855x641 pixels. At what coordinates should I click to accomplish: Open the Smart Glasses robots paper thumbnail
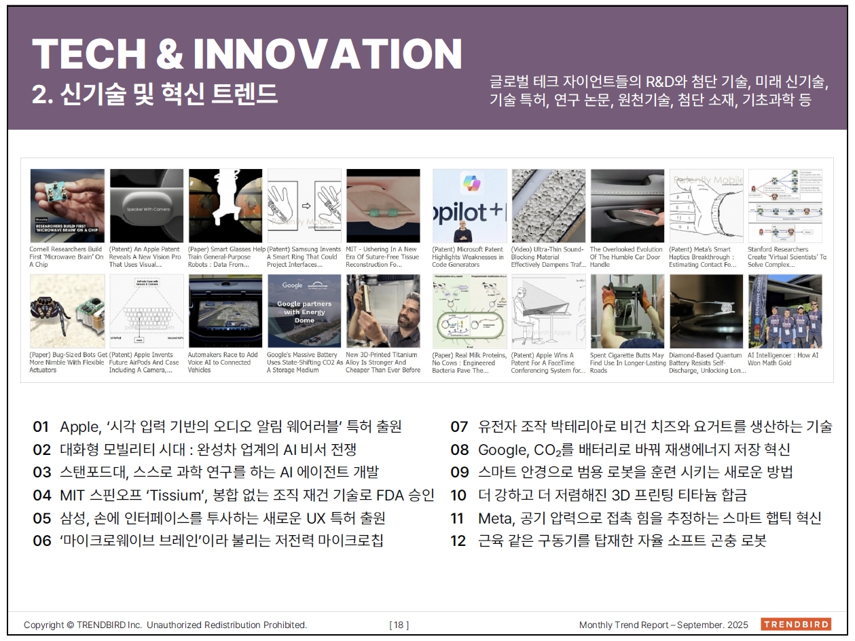[225, 206]
